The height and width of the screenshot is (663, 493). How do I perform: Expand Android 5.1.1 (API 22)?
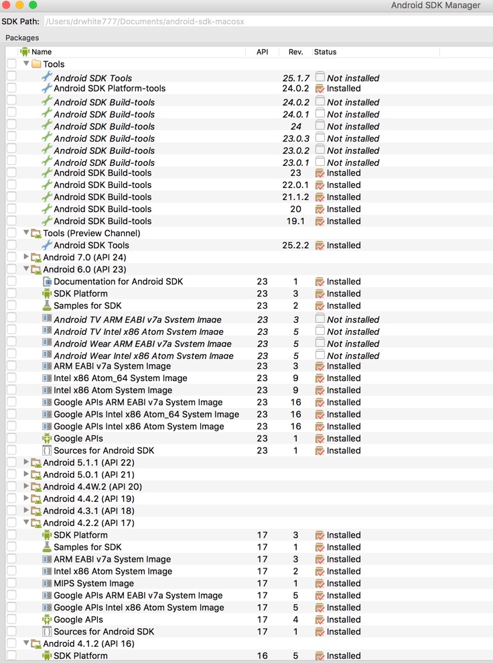pos(26,462)
